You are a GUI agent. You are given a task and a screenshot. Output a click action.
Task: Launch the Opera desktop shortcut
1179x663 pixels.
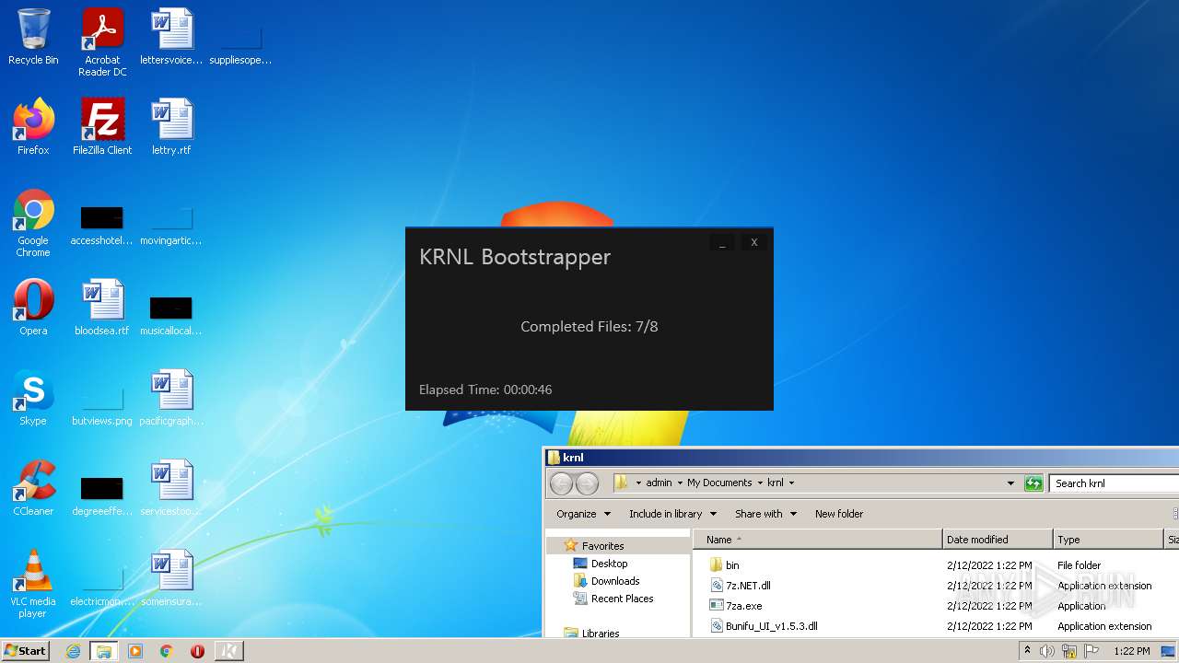(x=33, y=308)
